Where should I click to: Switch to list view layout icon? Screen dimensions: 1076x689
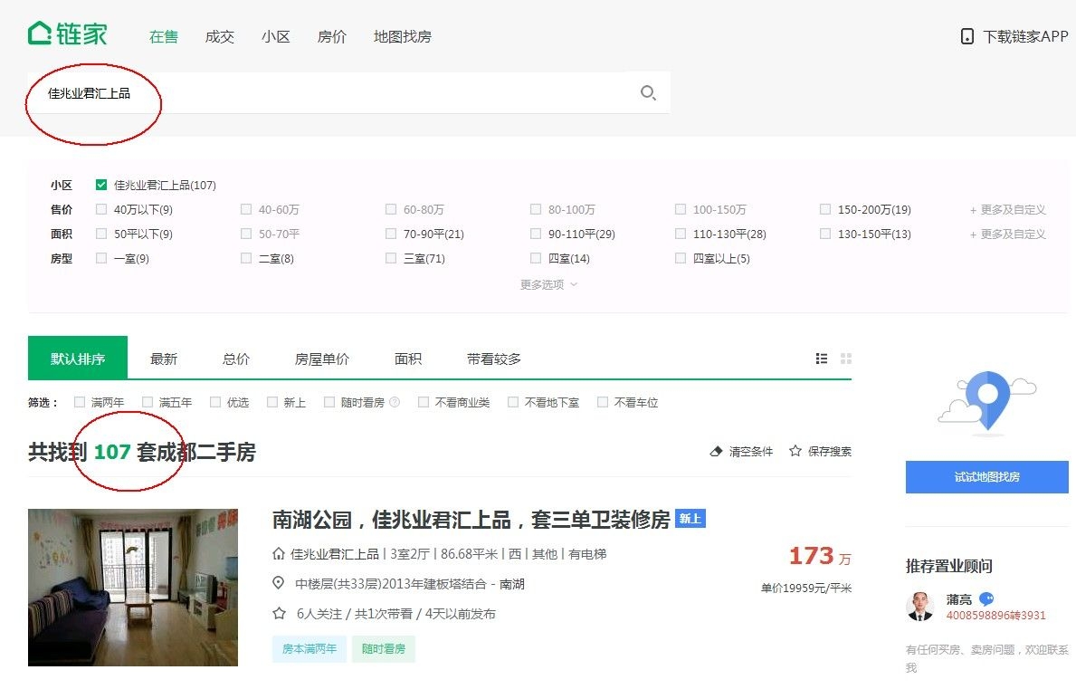click(x=822, y=359)
